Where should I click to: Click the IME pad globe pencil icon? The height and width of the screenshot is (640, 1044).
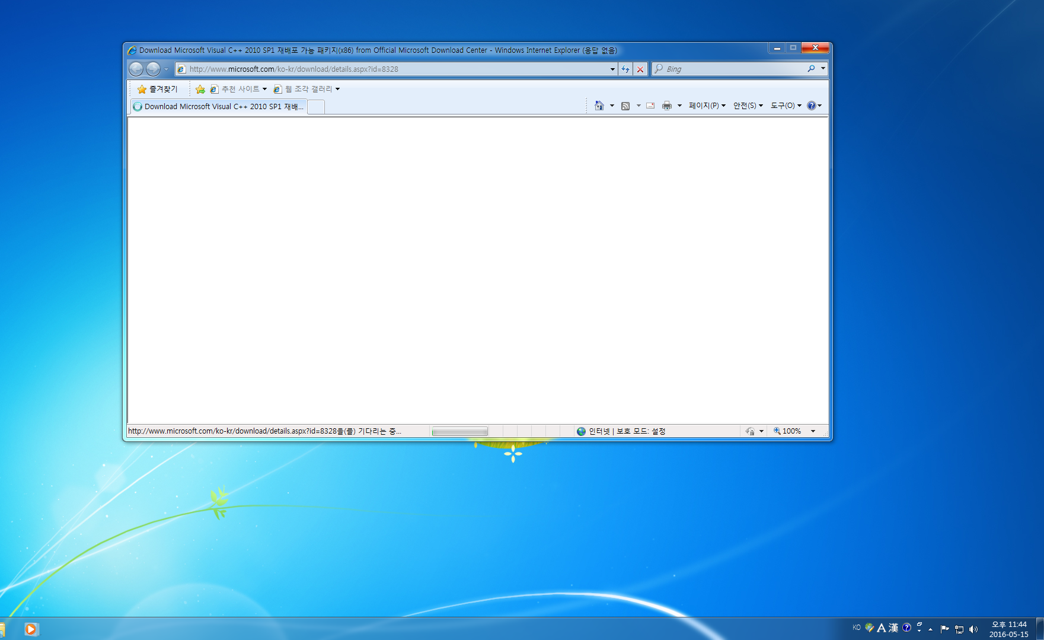point(870,628)
